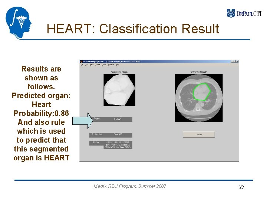Viewport: 267px width, 200px height.
Task: Close the Medical Imaging Demo window
Action: click(x=237, y=61)
